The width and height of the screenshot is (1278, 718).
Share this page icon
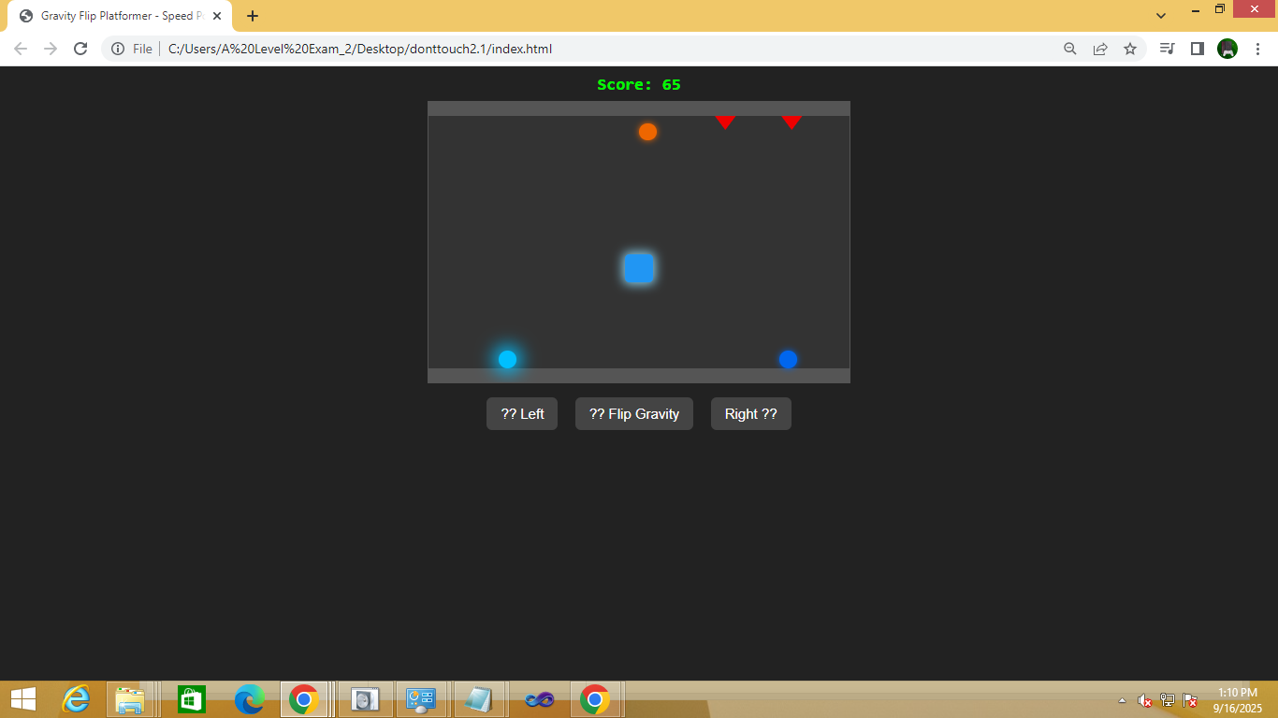[1100, 49]
